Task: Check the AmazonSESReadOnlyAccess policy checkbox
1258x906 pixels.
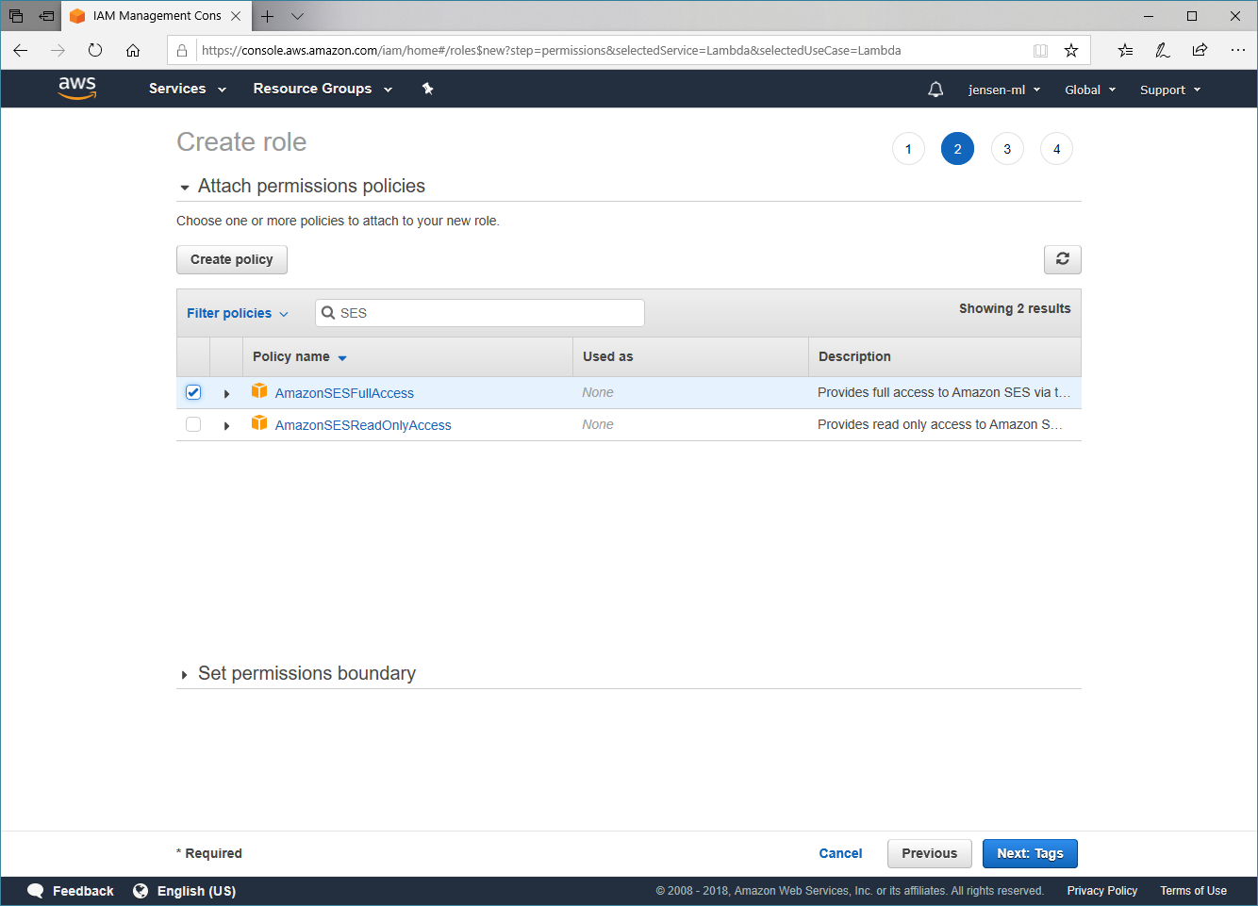Action: pos(193,424)
